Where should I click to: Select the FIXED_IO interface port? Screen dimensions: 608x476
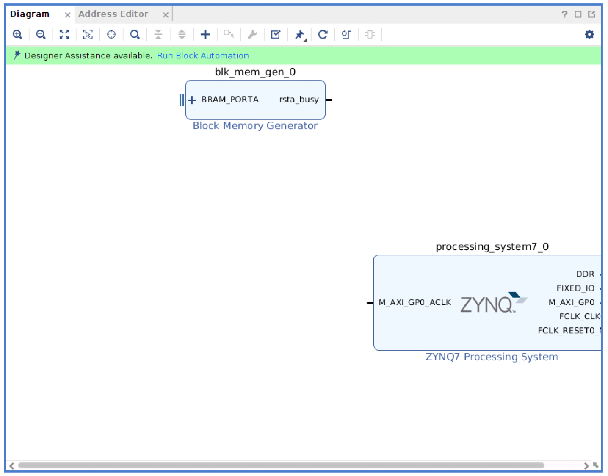pyautogui.click(x=575, y=288)
